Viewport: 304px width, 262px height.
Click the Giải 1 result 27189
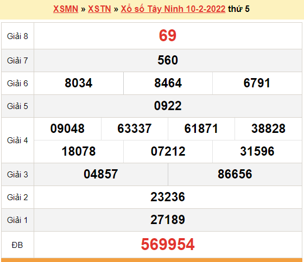(168, 220)
